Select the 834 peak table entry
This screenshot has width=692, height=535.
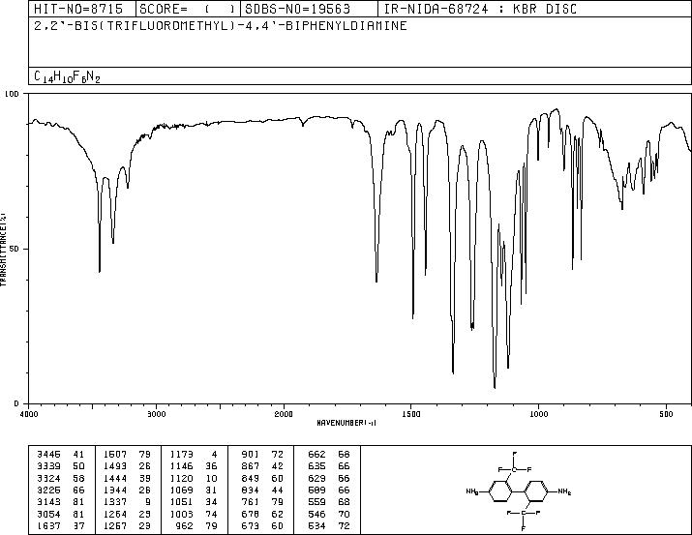click(x=262, y=490)
